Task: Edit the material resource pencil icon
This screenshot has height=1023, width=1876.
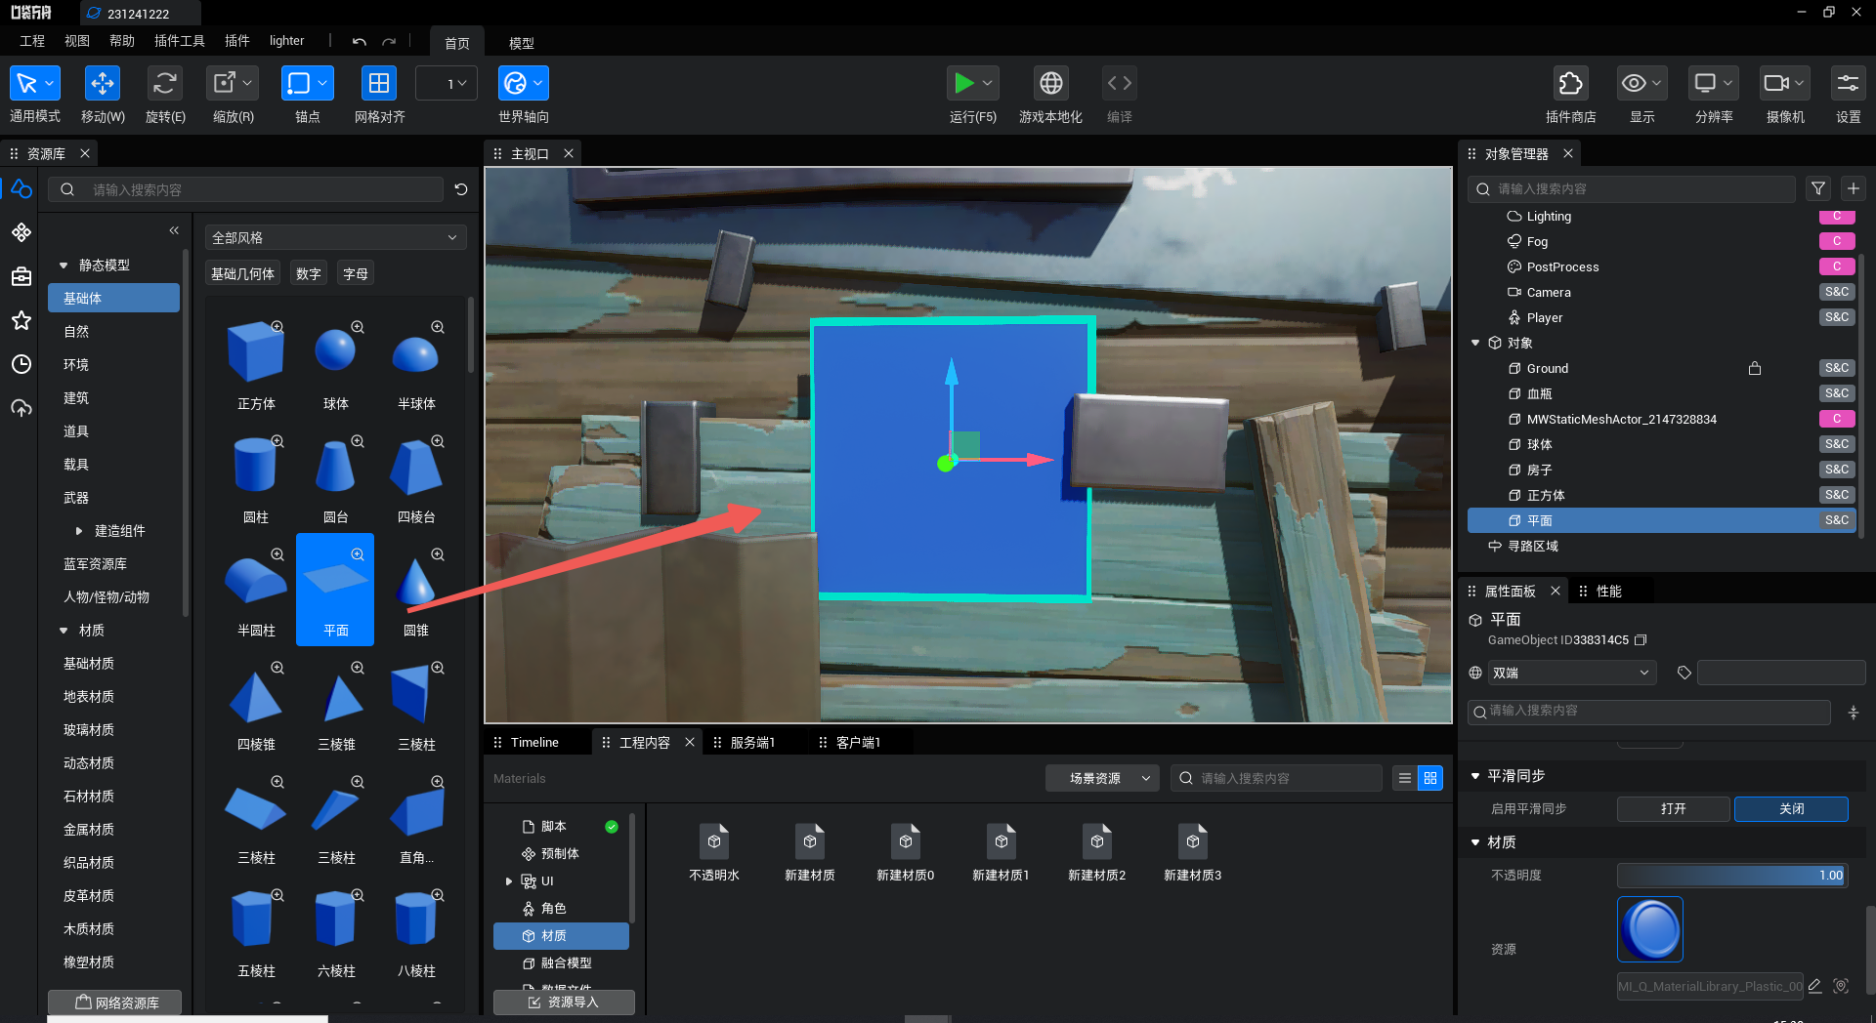Action: pos(1815,986)
